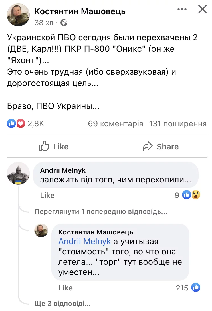
Task: Close the post with the X icon
Action: (202, 9)
